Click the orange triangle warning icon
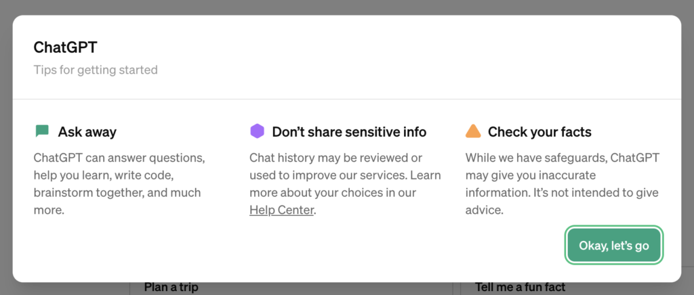Image resolution: width=694 pixels, height=295 pixels. [473, 131]
